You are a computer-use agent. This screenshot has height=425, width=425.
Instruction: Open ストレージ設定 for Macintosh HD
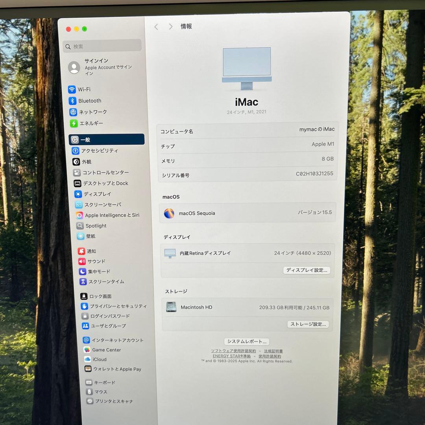tap(308, 324)
